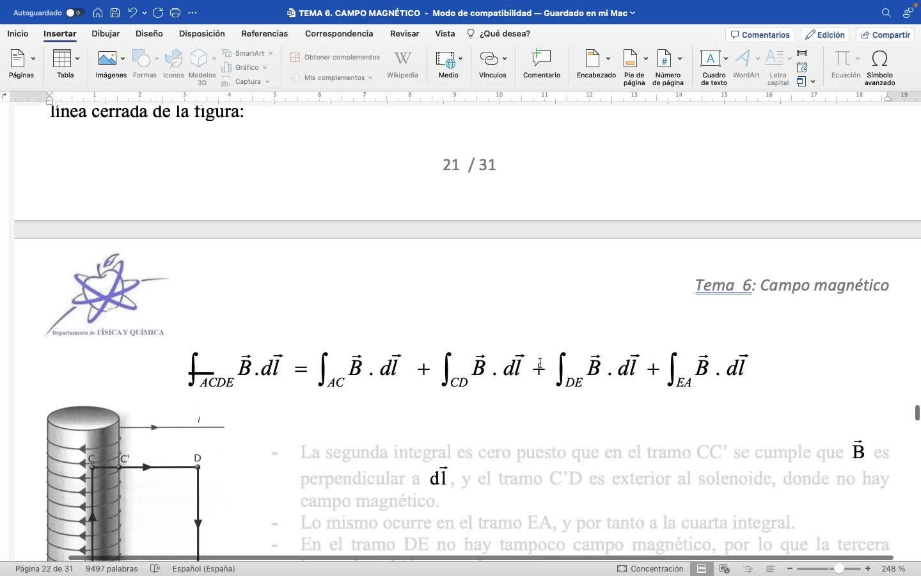The height and width of the screenshot is (576, 921).
Task: Toggle Concentración focus mode
Action: coord(650,568)
